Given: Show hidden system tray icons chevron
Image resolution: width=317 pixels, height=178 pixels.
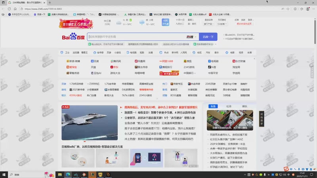Looking at the screenshot, I should [x=245, y=174].
